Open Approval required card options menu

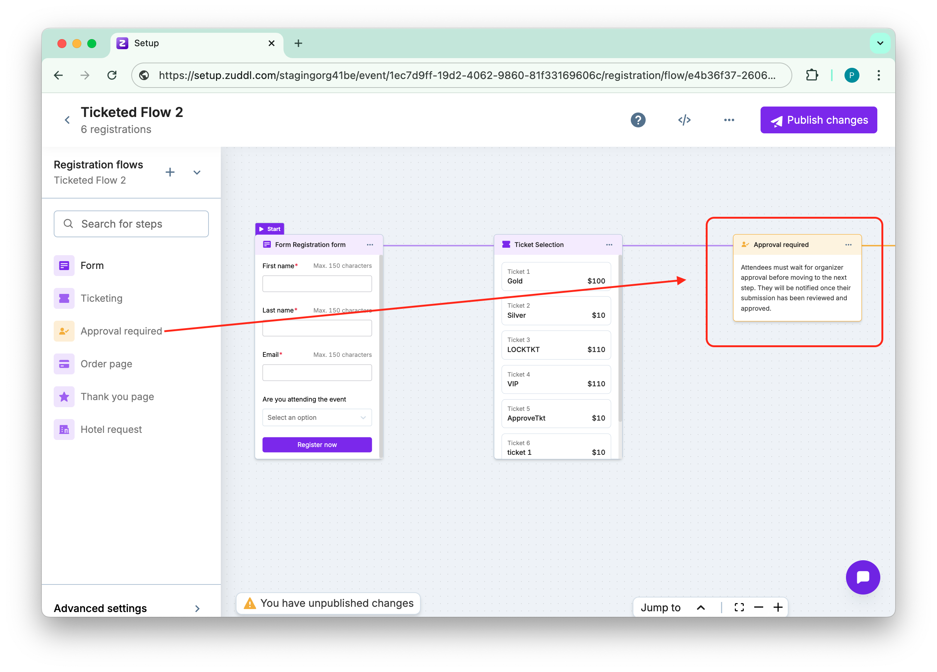pos(848,245)
